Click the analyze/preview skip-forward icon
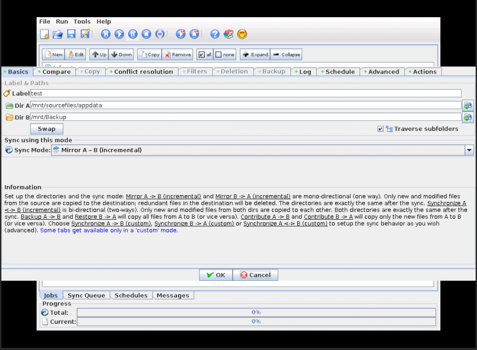Image resolution: width=477 pixels, height=350 pixels. (105, 34)
